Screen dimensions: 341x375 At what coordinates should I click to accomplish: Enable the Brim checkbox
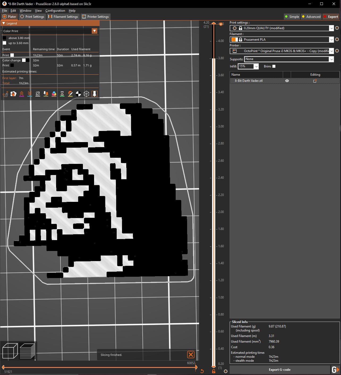coord(274,66)
